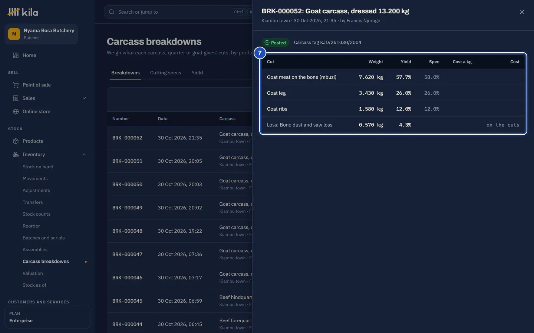Open breakdown row BRK-000048
Screen dimensions: 534x333
click(x=180, y=231)
